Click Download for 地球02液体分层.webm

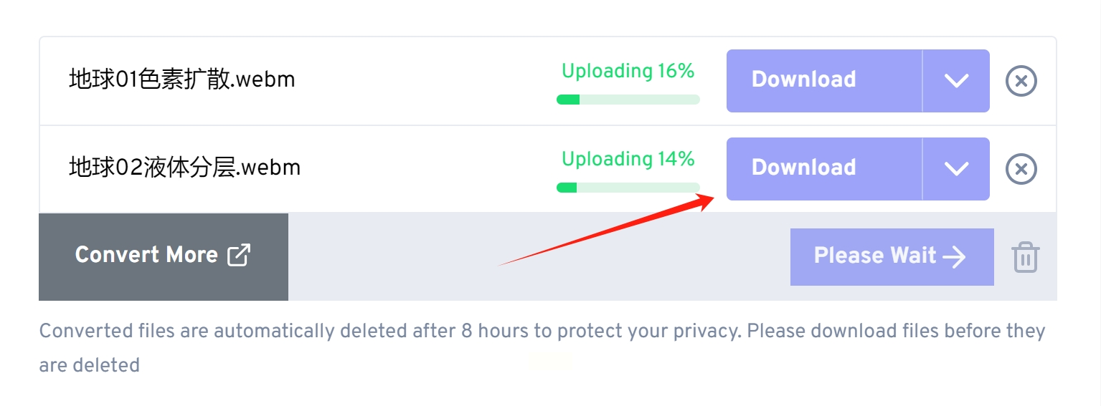click(x=824, y=169)
